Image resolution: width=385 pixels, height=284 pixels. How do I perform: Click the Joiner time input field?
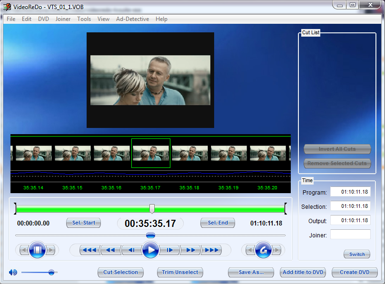coord(350,235)
